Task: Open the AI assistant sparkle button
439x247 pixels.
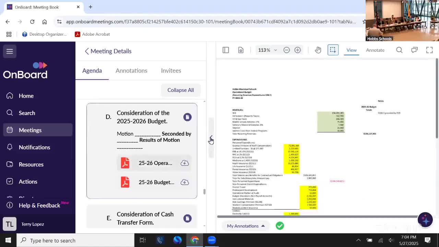Action: click(425, 220)
